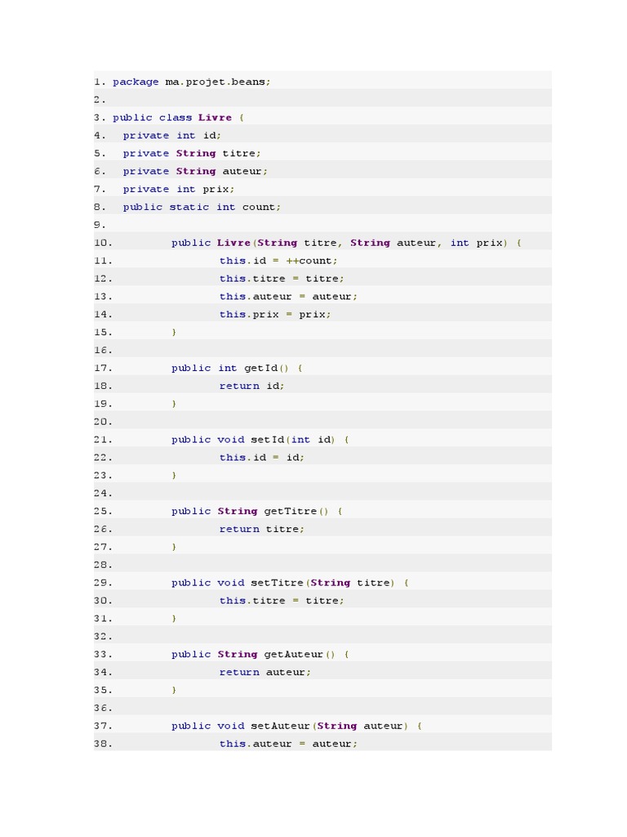Click 'private String titre;' field line
Image resolution: width=627 pixels, height=837 pixels.
pyautogui.click(x=192, y=154)
